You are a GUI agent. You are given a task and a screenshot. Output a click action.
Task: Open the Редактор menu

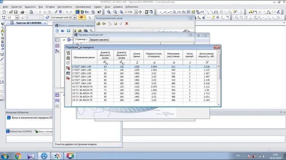tap(17, 7)
